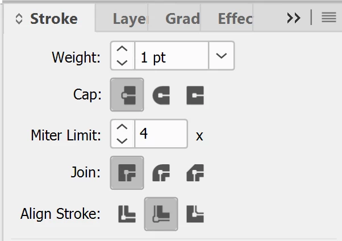This screenshot has height=241, width=342.
Task: Switch to the Gradient tab
Action: tap(182, 19)
